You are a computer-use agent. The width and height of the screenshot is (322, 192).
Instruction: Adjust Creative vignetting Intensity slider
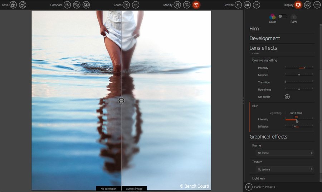pos(299,68)
